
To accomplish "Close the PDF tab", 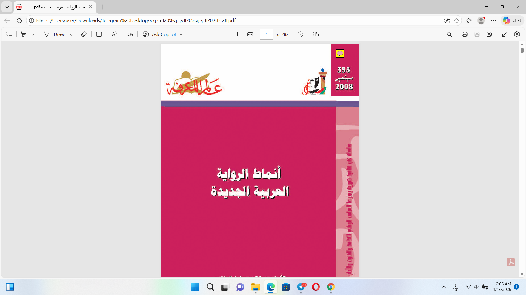I will click(90, 7).
